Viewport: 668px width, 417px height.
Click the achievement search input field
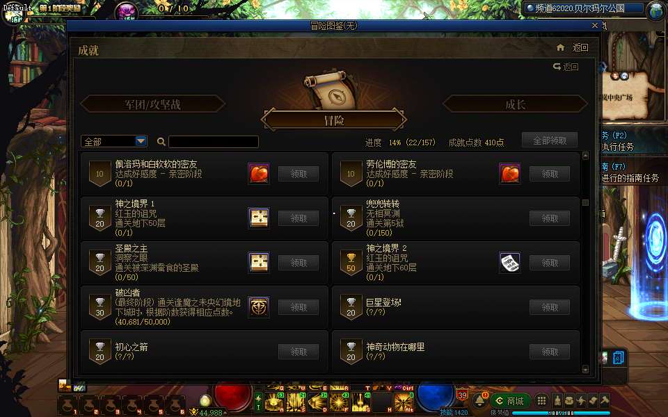point(214,142)
